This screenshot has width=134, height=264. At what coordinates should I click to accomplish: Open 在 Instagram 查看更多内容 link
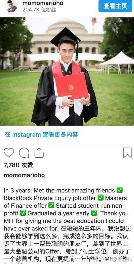tap(41, 134)
